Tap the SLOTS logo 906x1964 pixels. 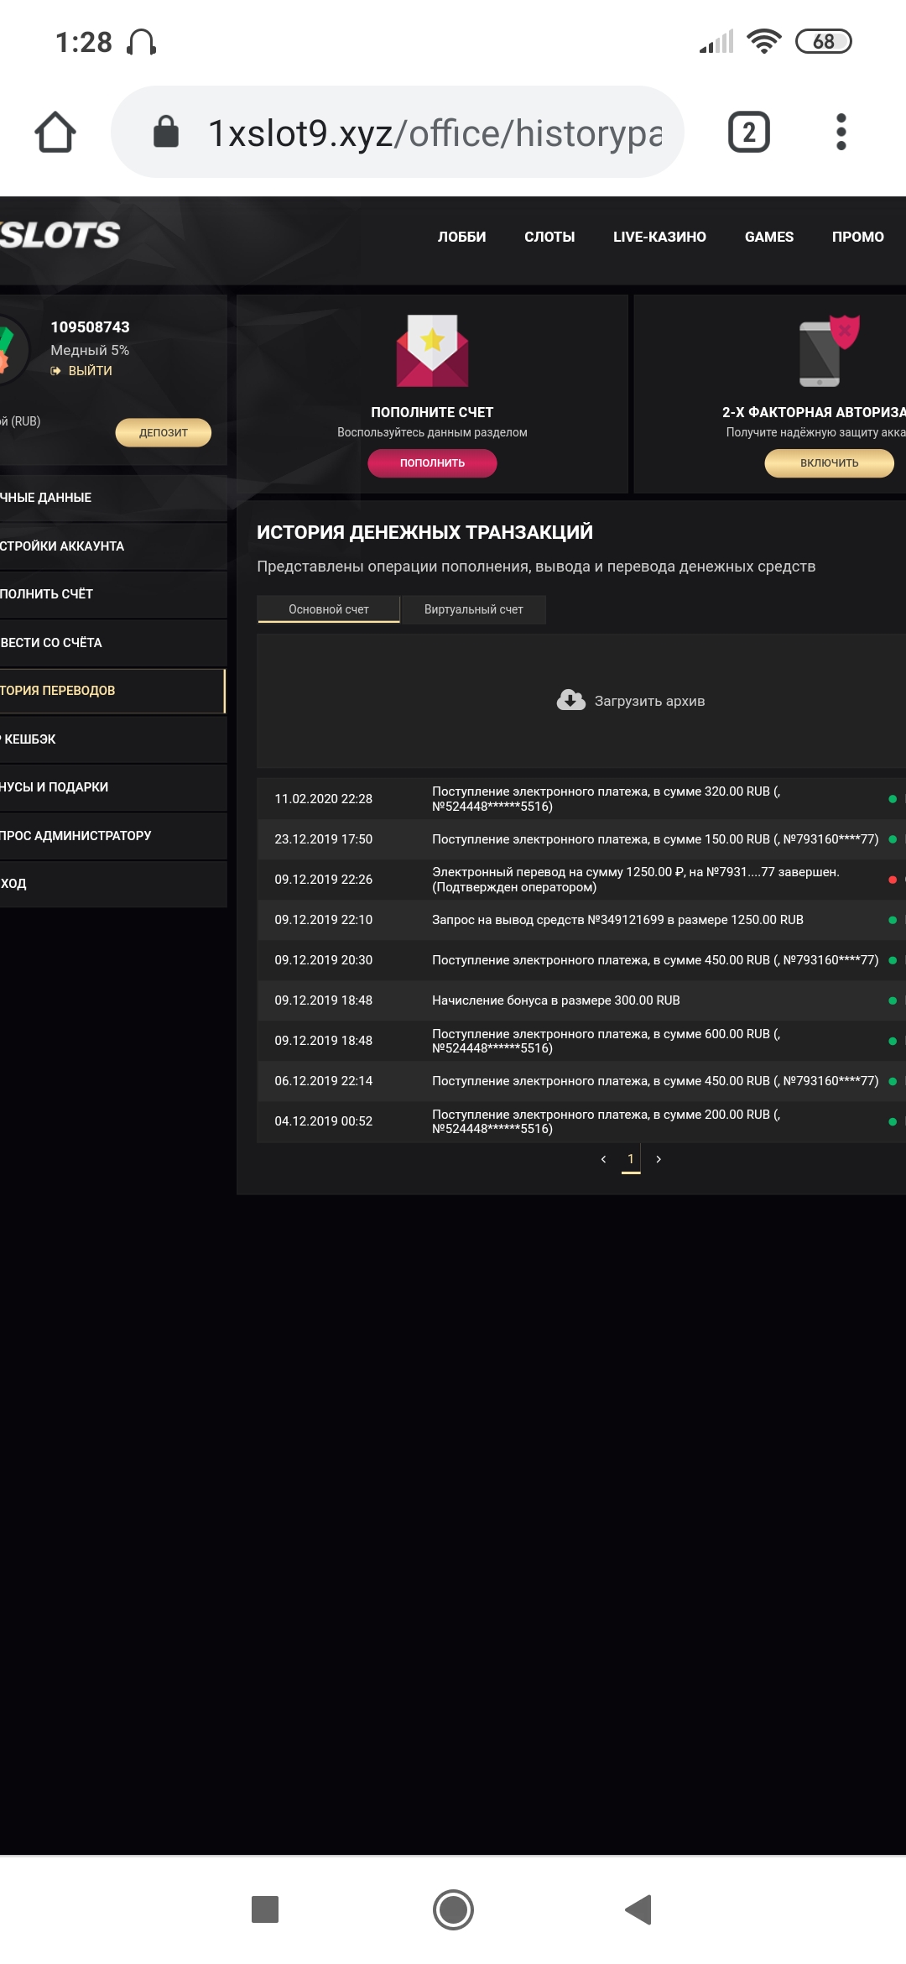coord(60,236)
